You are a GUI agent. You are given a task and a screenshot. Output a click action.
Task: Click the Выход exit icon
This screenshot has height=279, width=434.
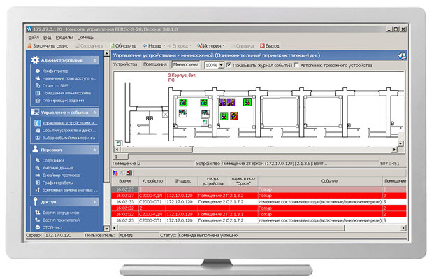coord(262,45)
